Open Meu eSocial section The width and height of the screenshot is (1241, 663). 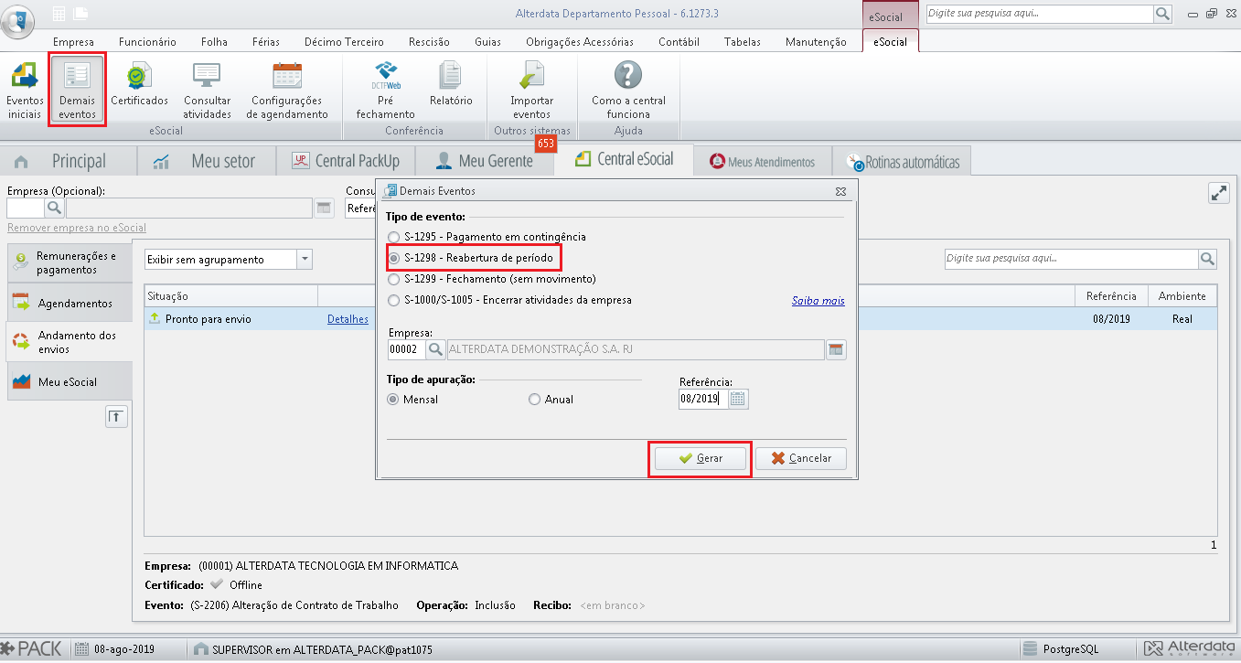(70, 381)
